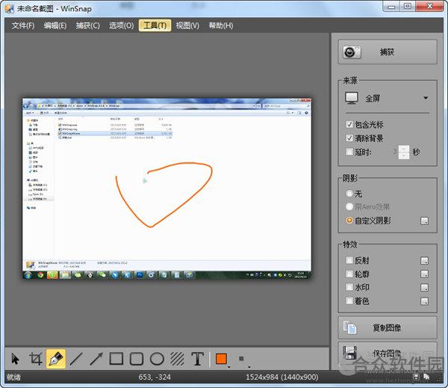The image size is (448, 388).
Task: Open 反射 reflection settings button
Action: [x=425, y=261]
